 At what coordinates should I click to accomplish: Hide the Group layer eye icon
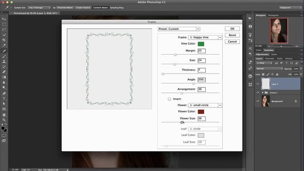(257, 93)
